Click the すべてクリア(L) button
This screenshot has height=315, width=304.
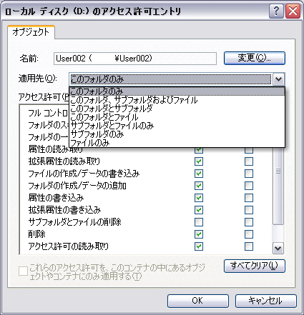click(255, 266)
